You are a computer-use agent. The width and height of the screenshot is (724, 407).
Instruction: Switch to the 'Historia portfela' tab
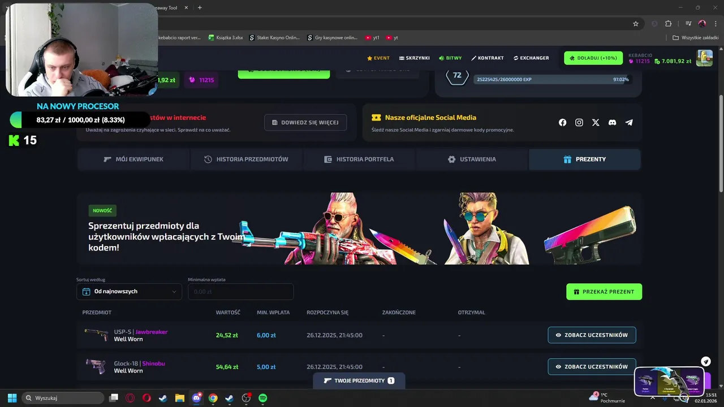tap(359, 159)
